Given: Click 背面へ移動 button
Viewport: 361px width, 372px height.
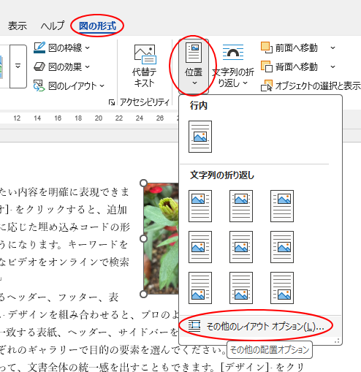Looking at the screenshot, I should (289, 67).
